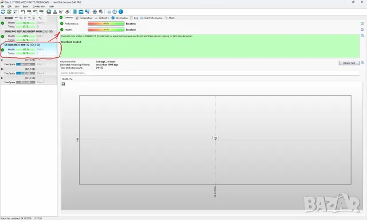Open the Report menu

[26, 6]
